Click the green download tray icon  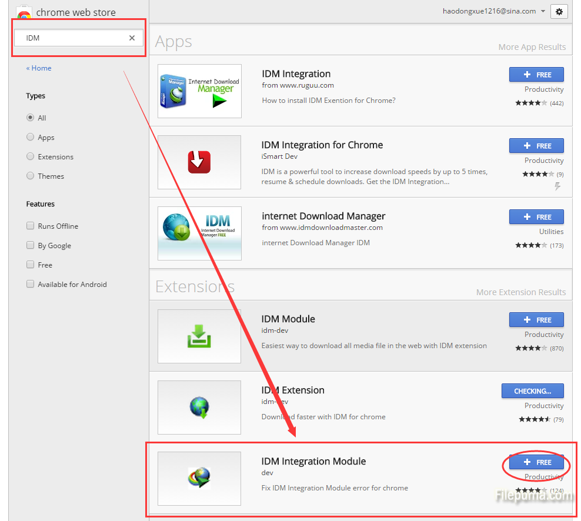point(199,336)
